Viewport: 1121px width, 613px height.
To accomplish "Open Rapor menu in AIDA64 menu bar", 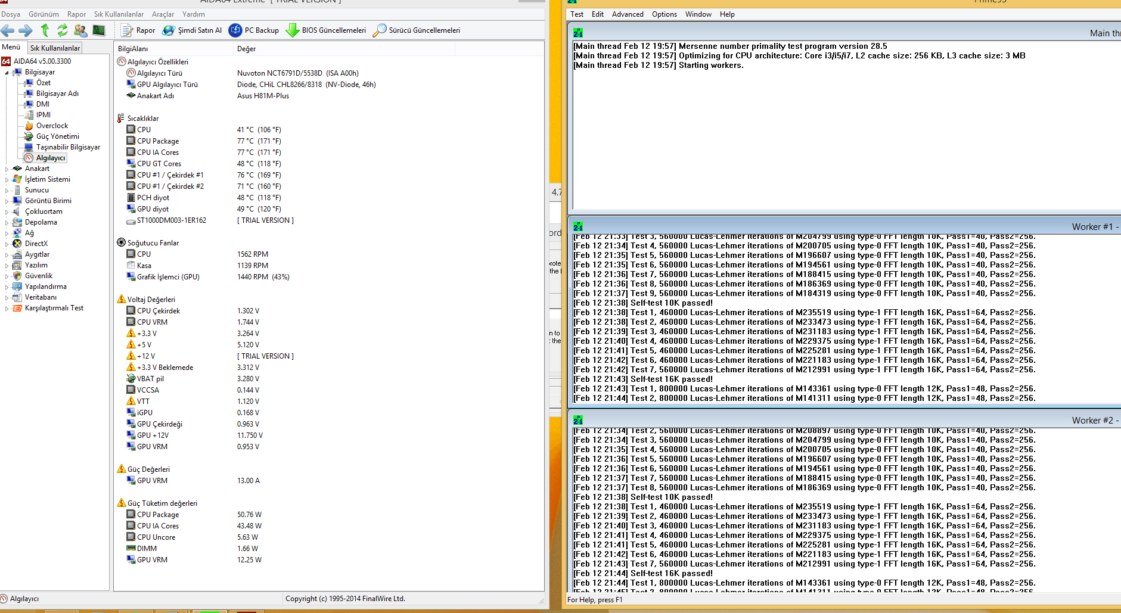I will 76,14.
